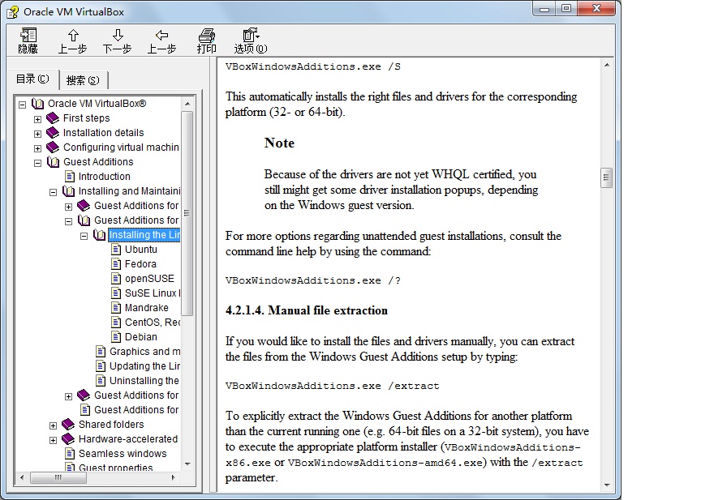Click the Shared folders book icon
This screenshot has width=701, height=500.
click(x=68, y=425)
